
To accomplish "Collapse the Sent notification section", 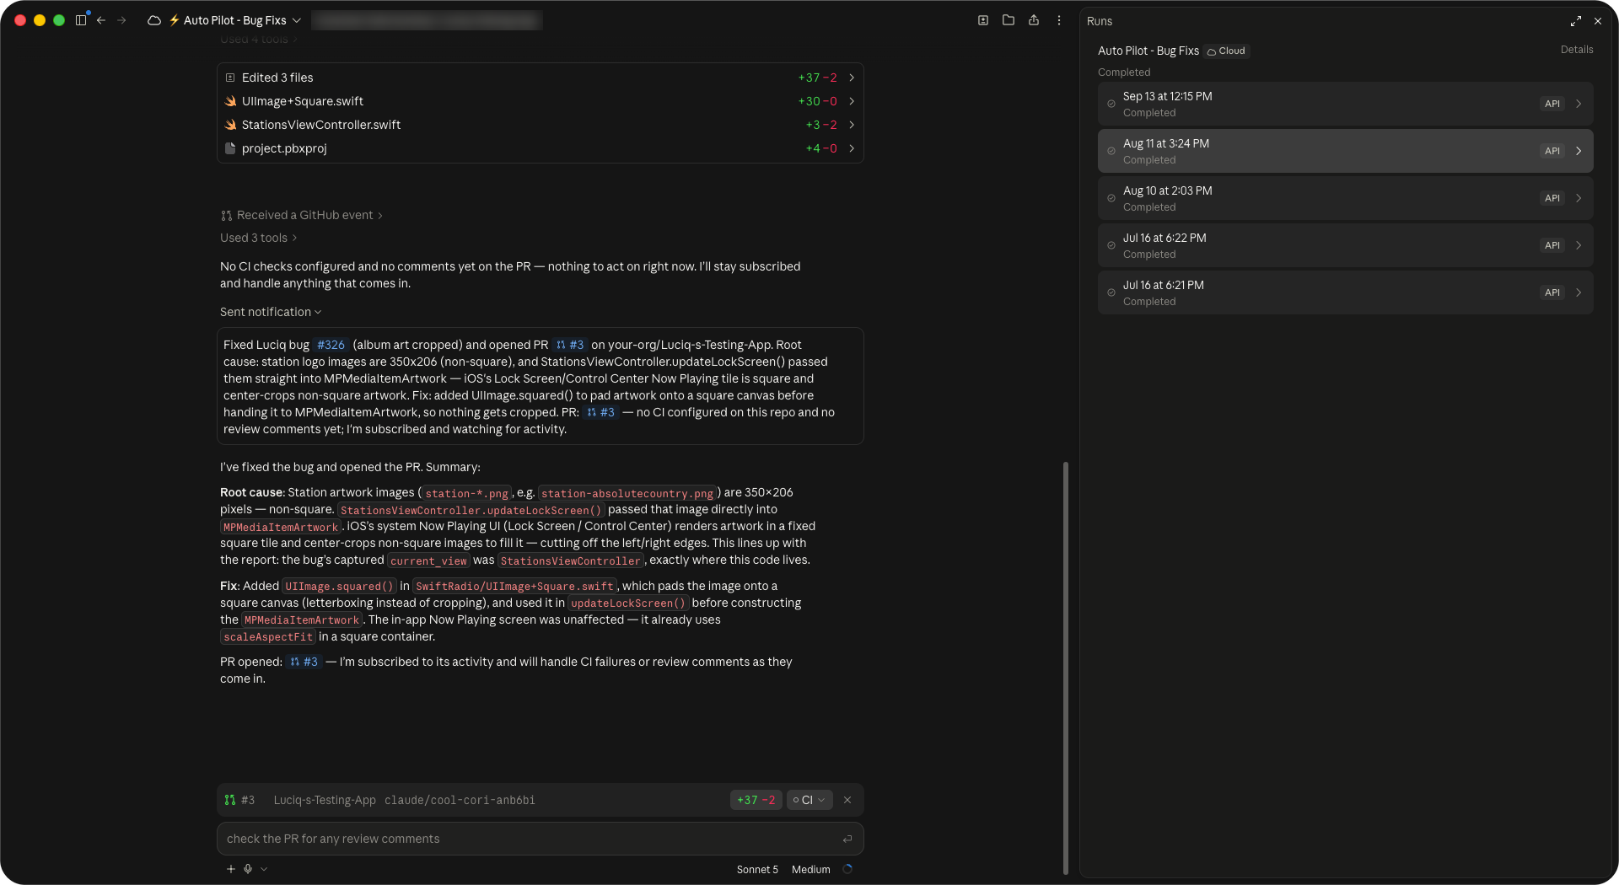I will pos(271,312).
